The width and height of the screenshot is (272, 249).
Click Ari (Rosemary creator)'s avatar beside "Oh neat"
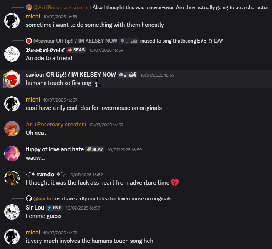coord(12,129)
